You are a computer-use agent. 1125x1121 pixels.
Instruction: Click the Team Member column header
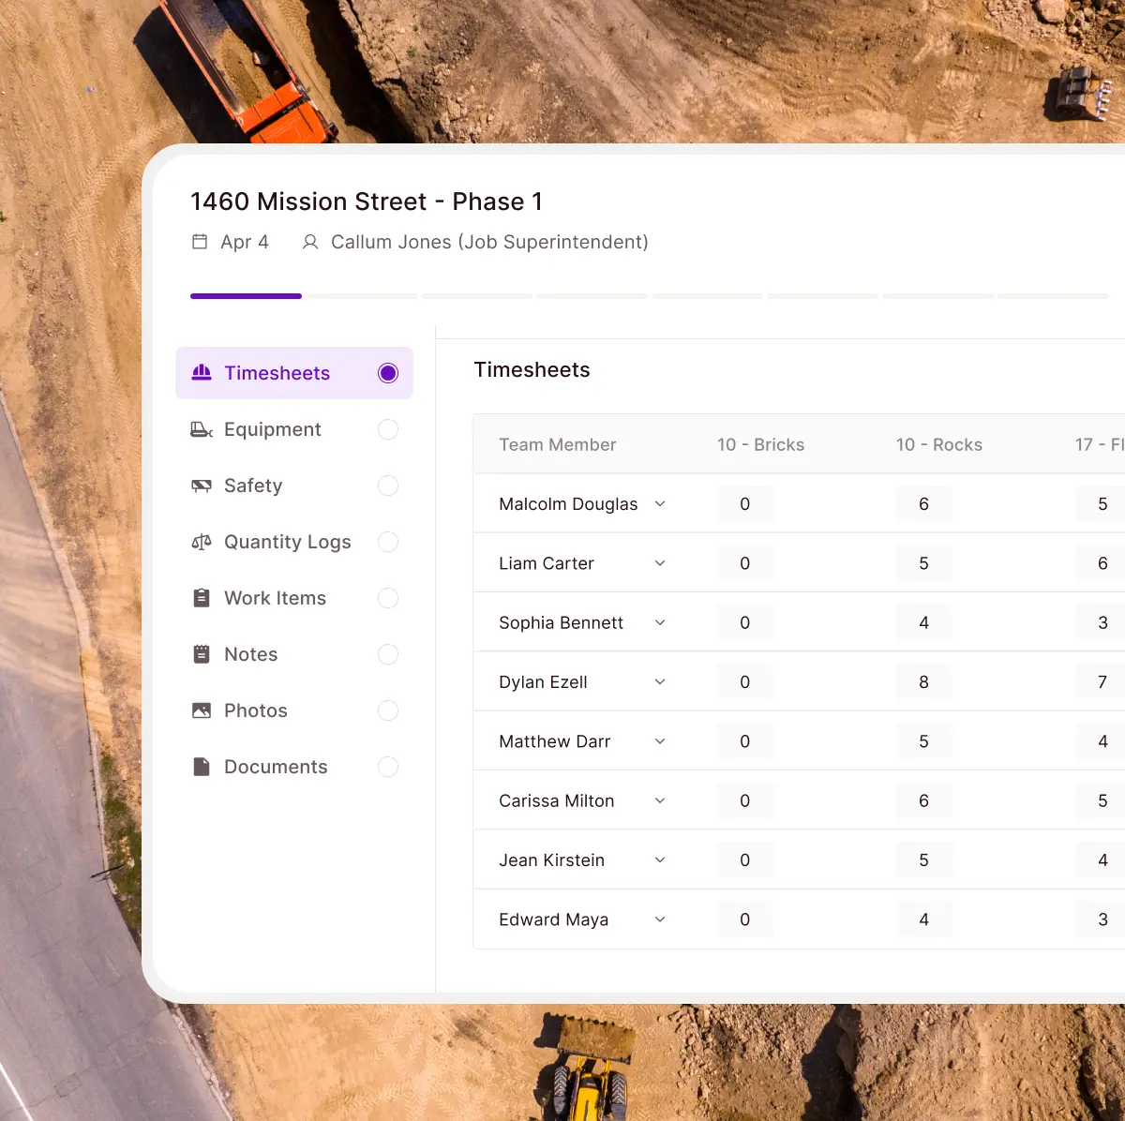[558, 444]
